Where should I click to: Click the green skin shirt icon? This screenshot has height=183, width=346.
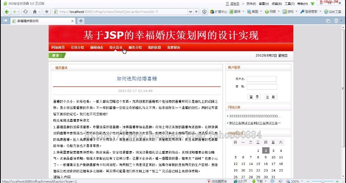tap(313, 3)
